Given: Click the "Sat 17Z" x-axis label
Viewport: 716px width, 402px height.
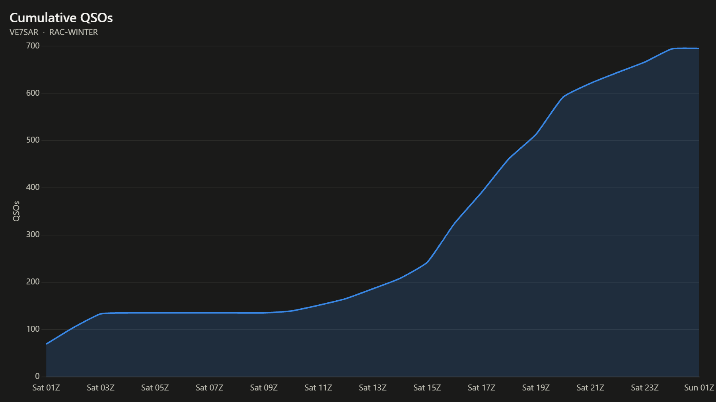Looking at the screenshot, I should 482,388.
